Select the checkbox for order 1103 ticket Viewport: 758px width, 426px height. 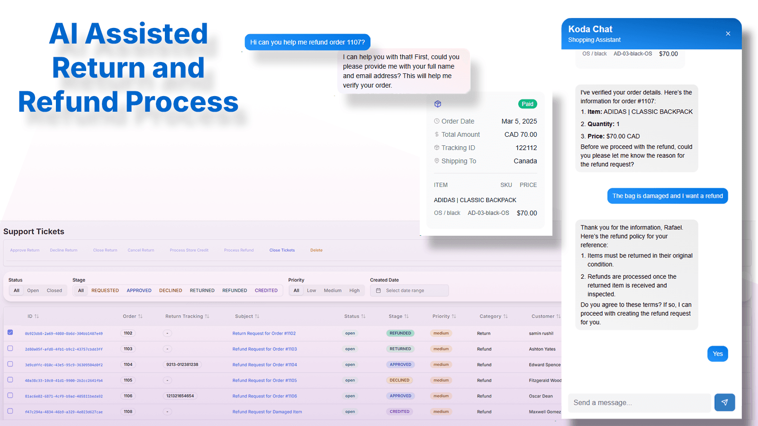(10, 348)
